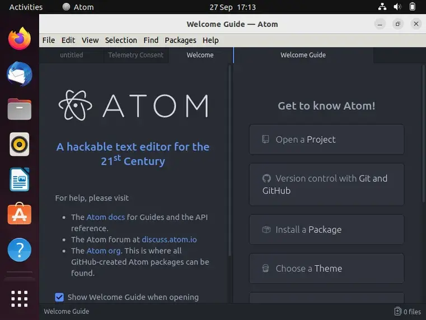Viewport: 426px width, 320px height.
Task: Click the 0 files status bar entry
Action: click(x=408, y=311)
